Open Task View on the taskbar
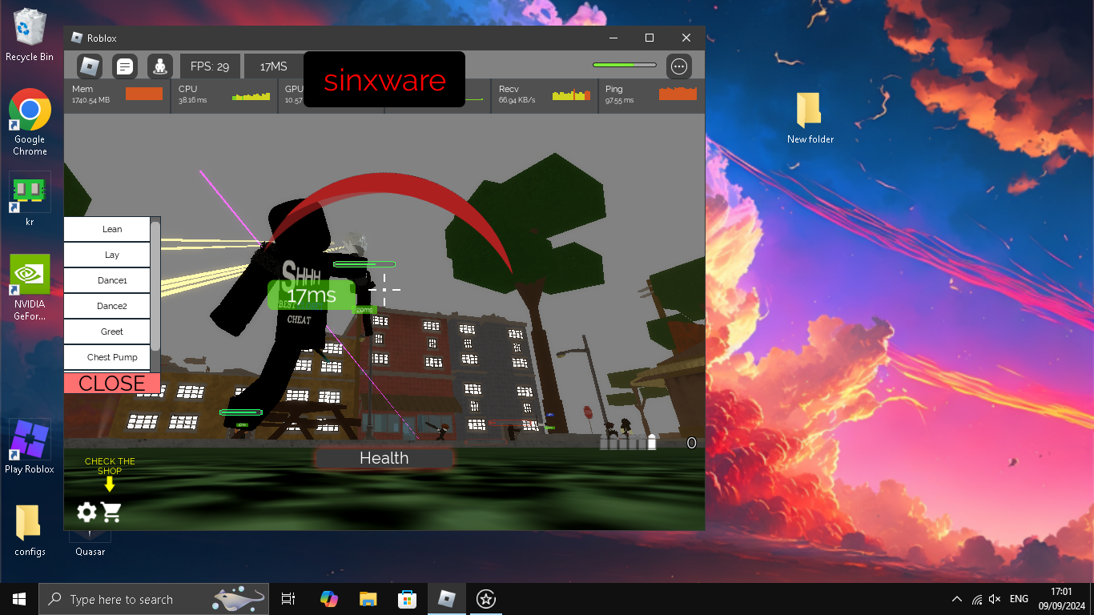 click(x=288, y=599)
